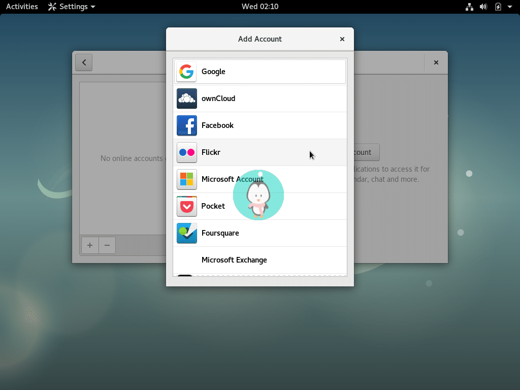Select the Facebook icon in the list
The height and width of the screenshot is (390, 520).
point(186,125)
